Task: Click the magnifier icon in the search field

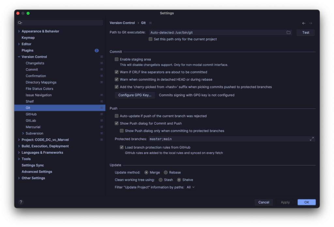Action: (x=20, y=23)
